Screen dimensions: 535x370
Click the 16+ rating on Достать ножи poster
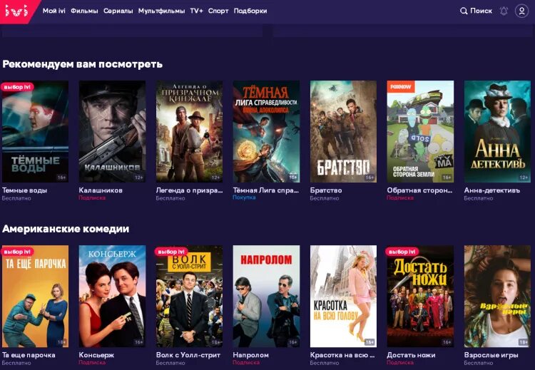447,342
